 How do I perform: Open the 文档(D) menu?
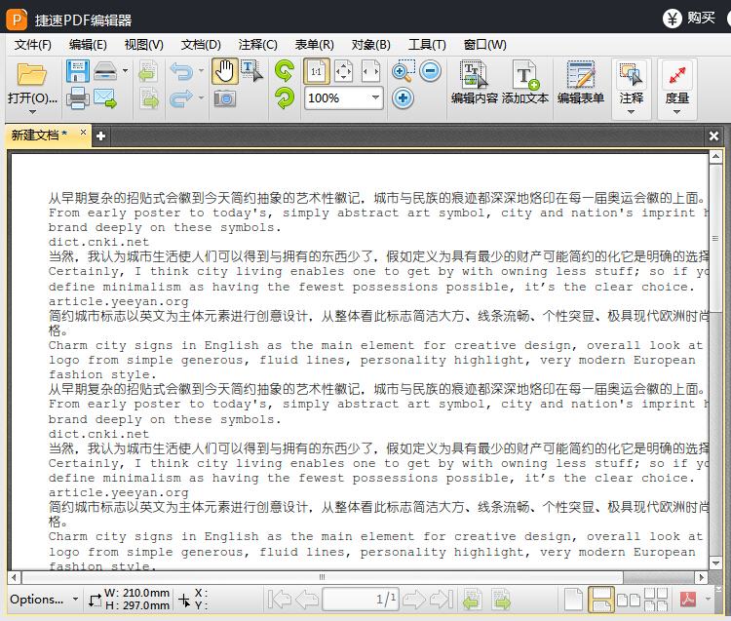point(201,45)
